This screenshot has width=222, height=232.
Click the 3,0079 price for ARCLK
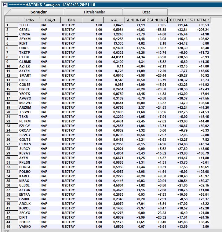tap(118, 204)
